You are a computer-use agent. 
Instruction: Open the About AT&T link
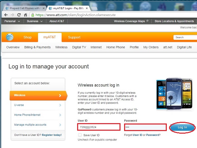(x=57, y=21)
